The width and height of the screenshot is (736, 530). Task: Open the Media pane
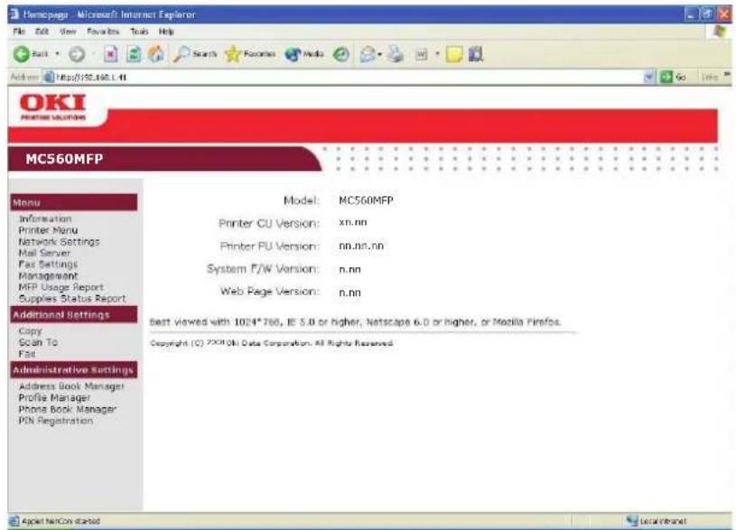tap(304, 54)
